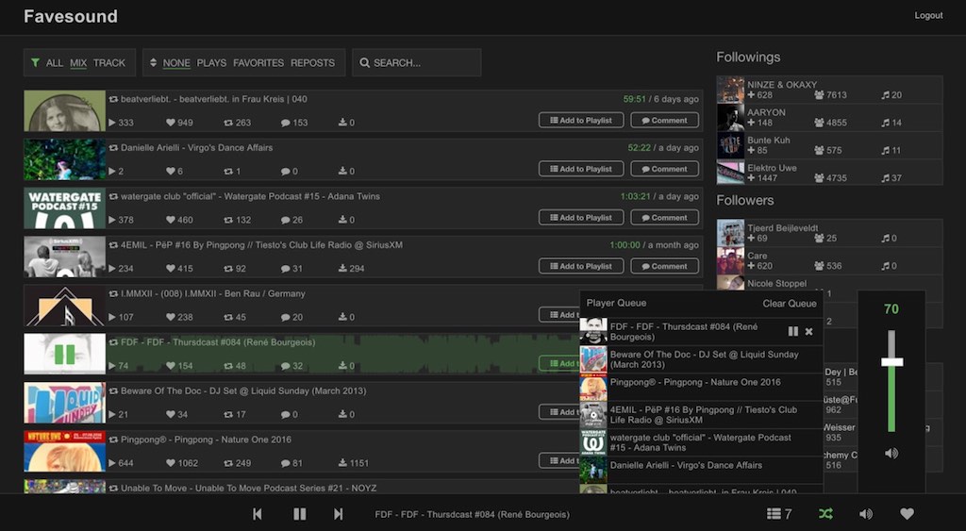
Task: Comment on Virgo's Dance Affairs
Action: (664, 169)
